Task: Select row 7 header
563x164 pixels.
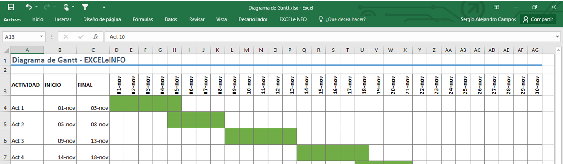Action: 5,153
